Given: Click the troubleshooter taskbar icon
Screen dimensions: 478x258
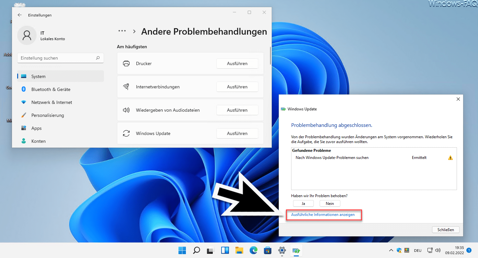Looking at the screenshot, I should 296,250.
